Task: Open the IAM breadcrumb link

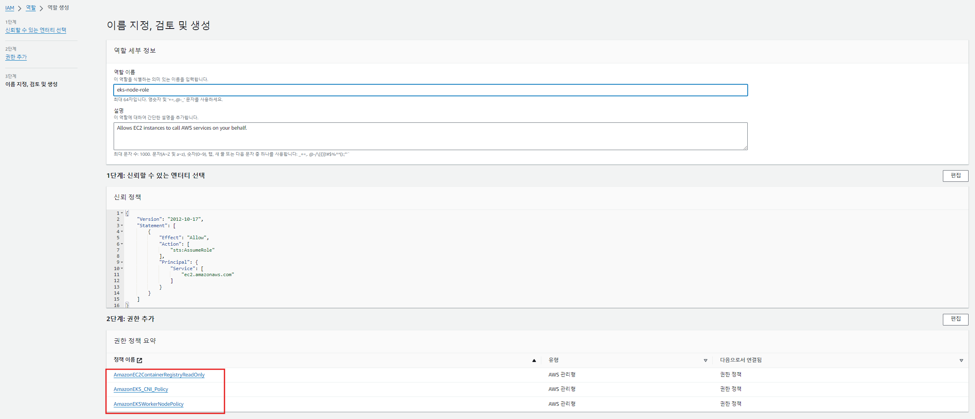Action: click(x=10, y=8)
